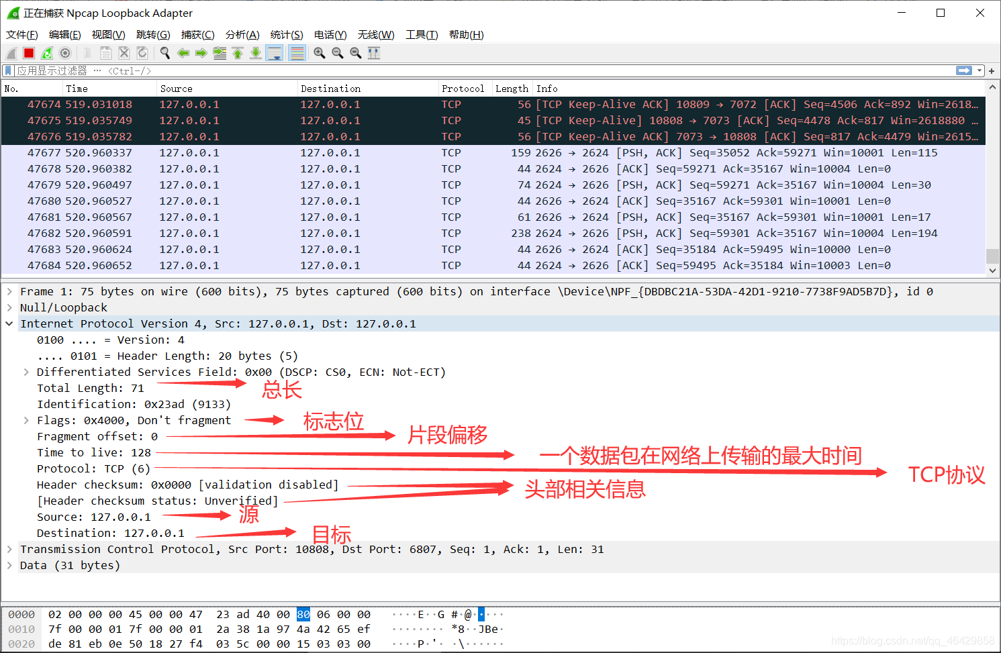The width and height of the screenshot is (1001, 653).
Task: Click the display filter bookmark icon
Action: click(x=8, y=70)
